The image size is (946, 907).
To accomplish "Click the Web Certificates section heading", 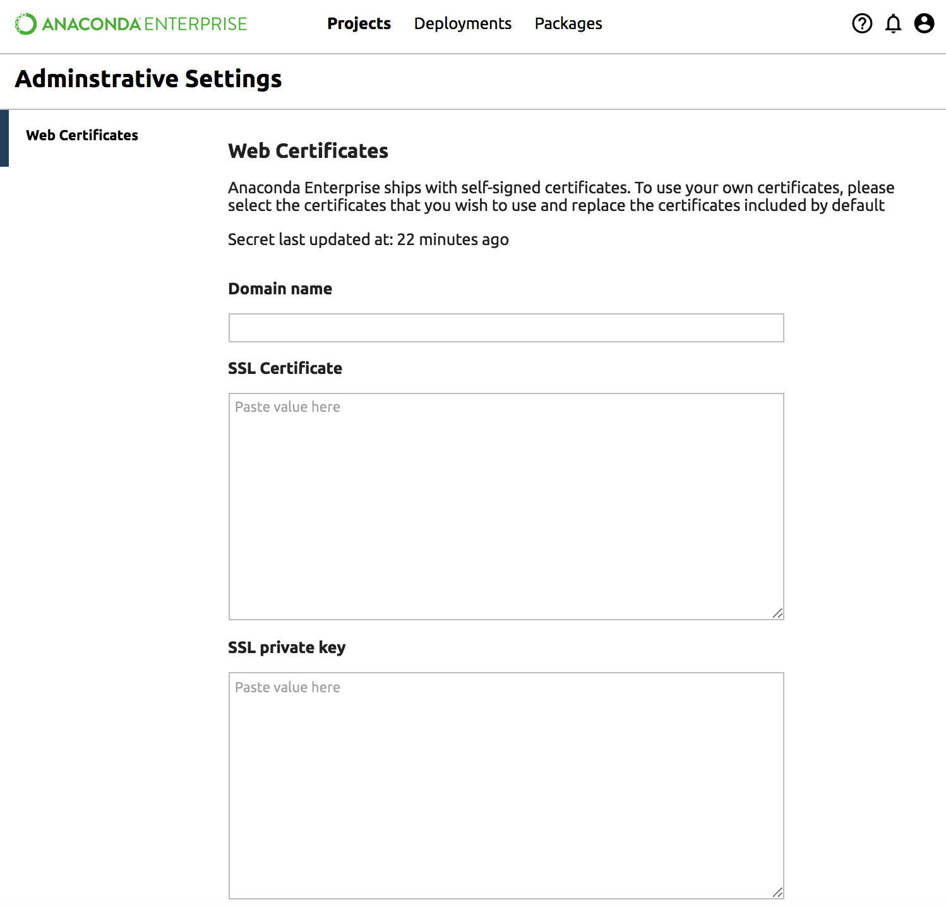I will point(308,151).
